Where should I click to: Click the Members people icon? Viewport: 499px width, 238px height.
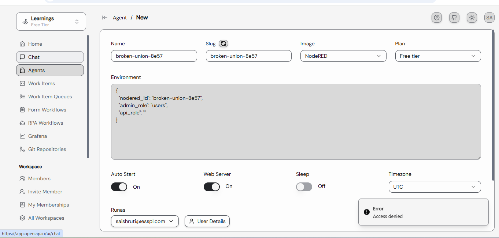22,178
